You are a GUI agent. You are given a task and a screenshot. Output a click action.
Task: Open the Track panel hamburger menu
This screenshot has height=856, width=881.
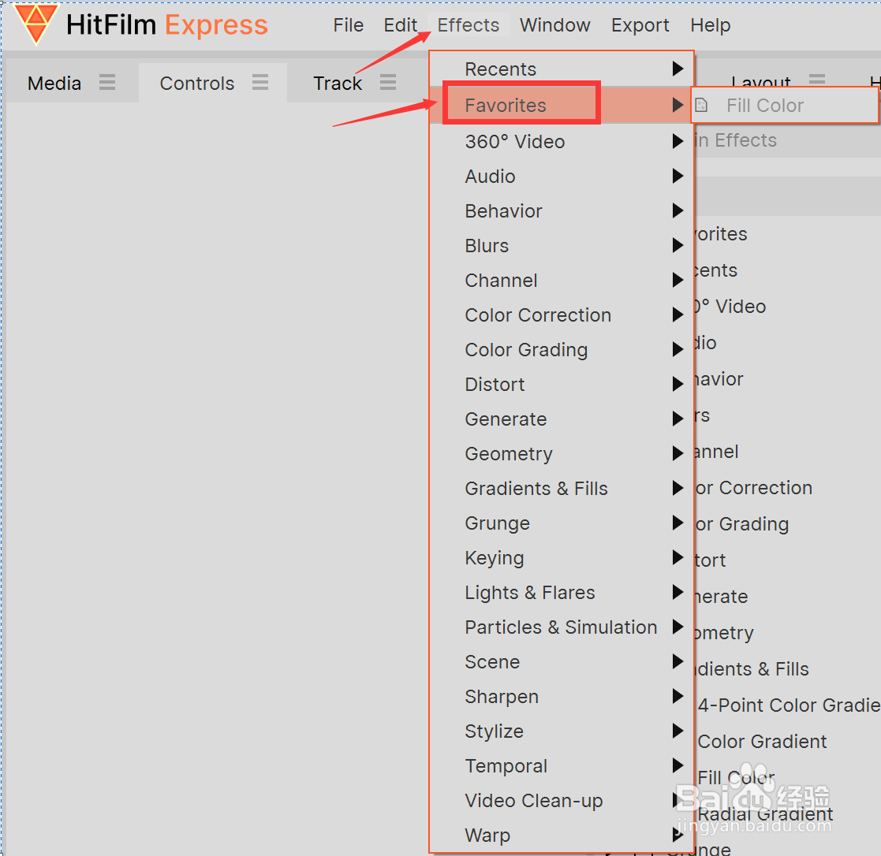click(x=388, y=83)
